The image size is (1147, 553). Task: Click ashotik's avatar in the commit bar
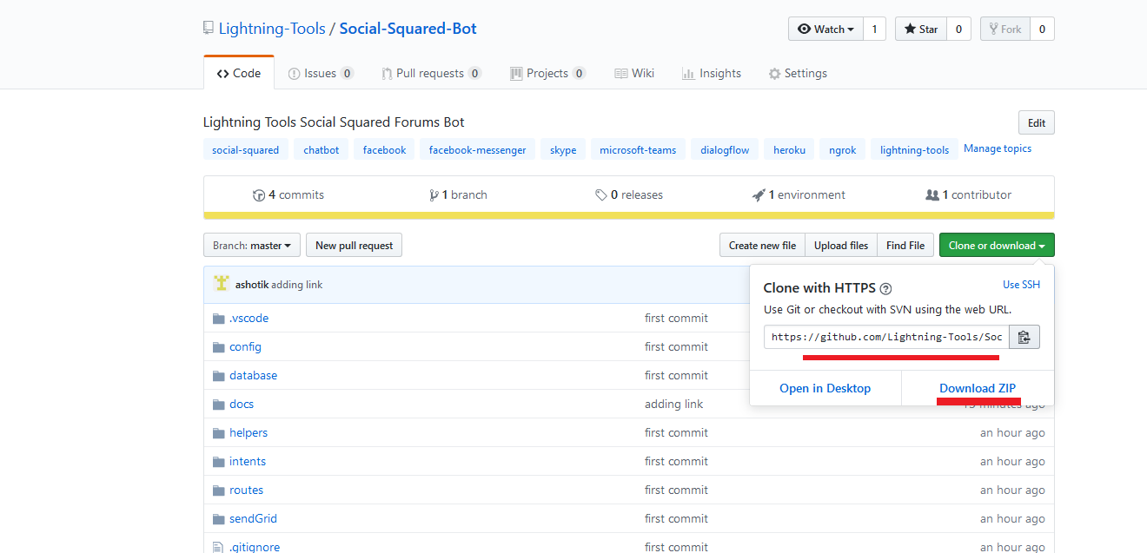click(221, 284)
